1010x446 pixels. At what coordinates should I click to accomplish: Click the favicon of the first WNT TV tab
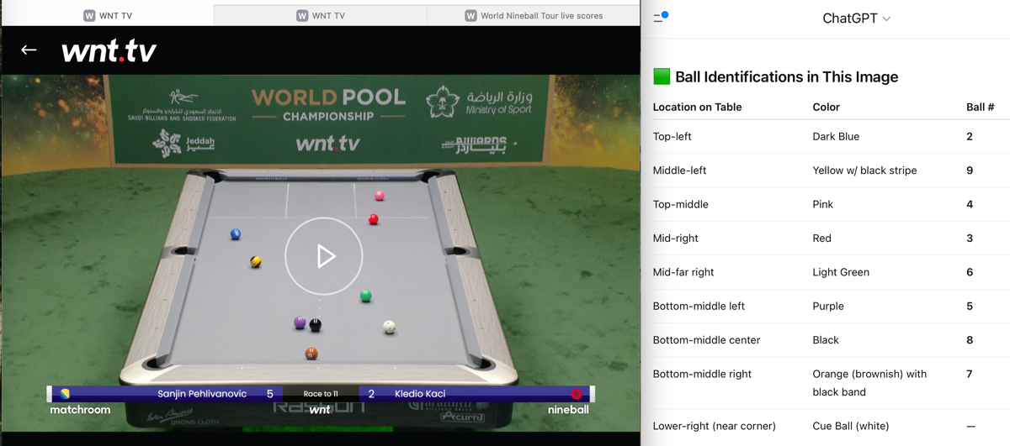click(89, 15)
